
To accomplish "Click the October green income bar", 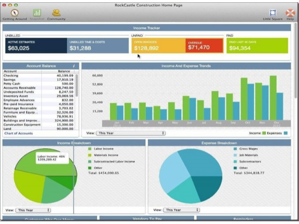I will coord(244,99).
